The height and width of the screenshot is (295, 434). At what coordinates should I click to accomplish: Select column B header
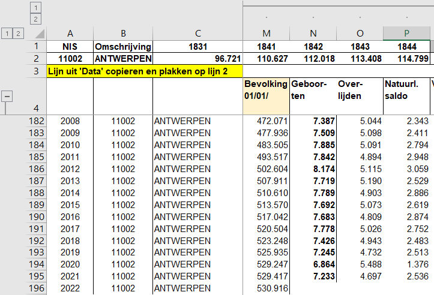point(123,34)
